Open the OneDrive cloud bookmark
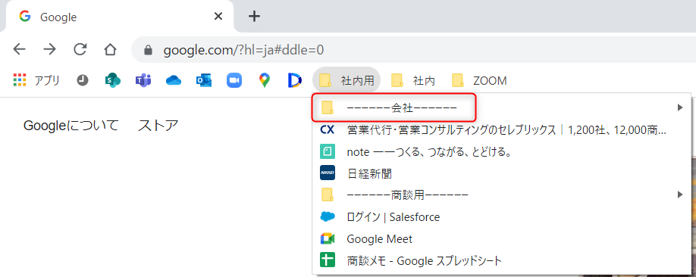The height and width of the screenshot is (277, 696). 174,80
